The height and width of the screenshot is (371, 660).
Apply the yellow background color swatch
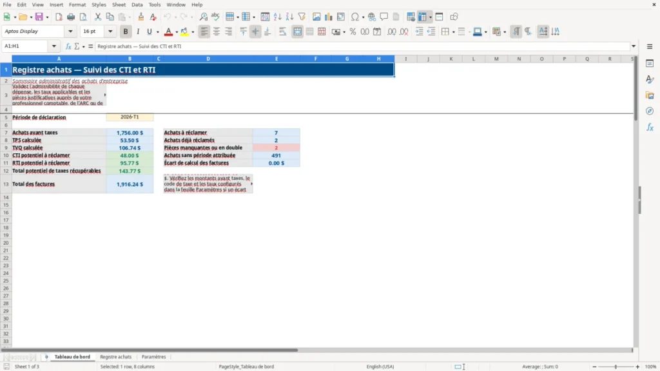click(184, 32)
